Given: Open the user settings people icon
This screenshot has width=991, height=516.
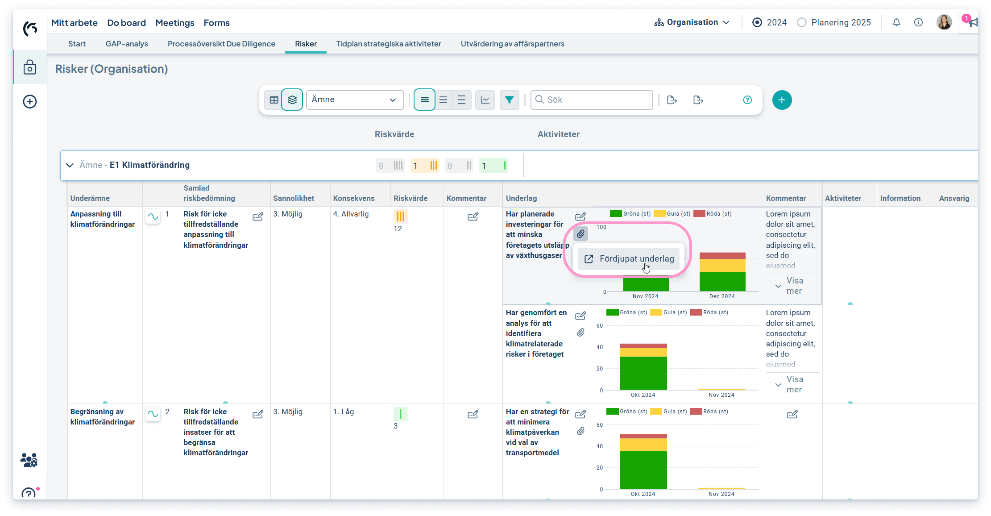Looking at the screenshot, I should 29,460.
